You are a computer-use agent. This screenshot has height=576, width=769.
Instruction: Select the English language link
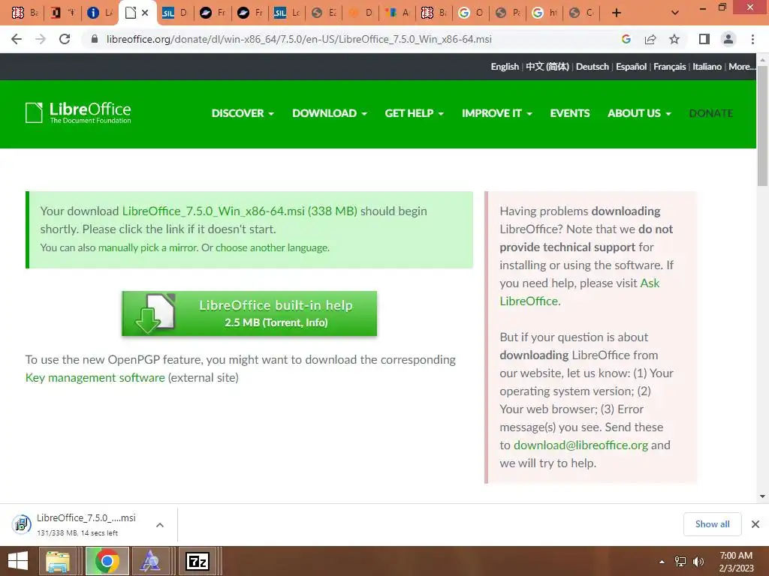tap(505, 67)
